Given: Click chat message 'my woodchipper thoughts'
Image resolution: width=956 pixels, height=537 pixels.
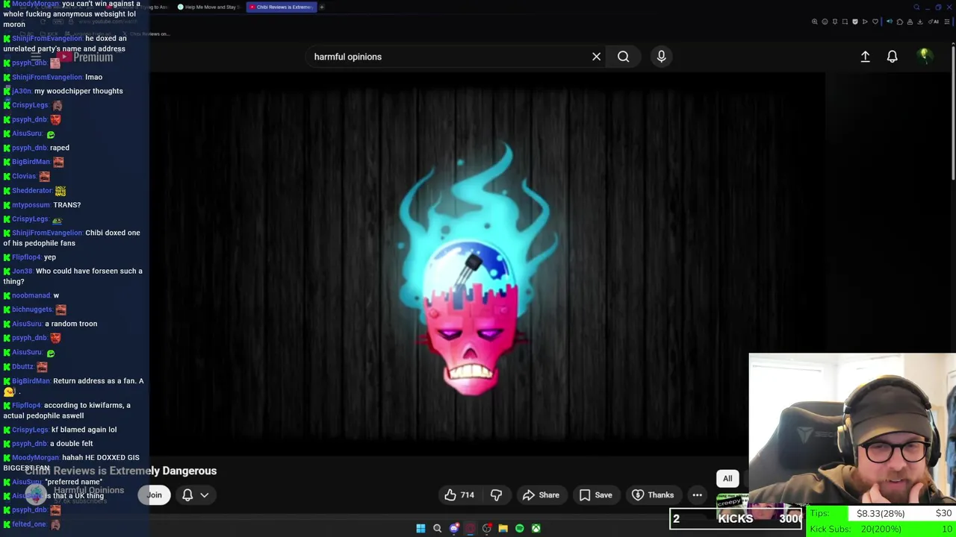Looking at the screenshot, I should (78, 91).
